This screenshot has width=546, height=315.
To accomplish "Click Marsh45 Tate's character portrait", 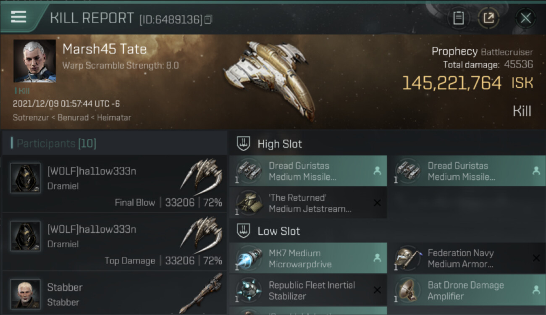I will (x=34, y=61).
